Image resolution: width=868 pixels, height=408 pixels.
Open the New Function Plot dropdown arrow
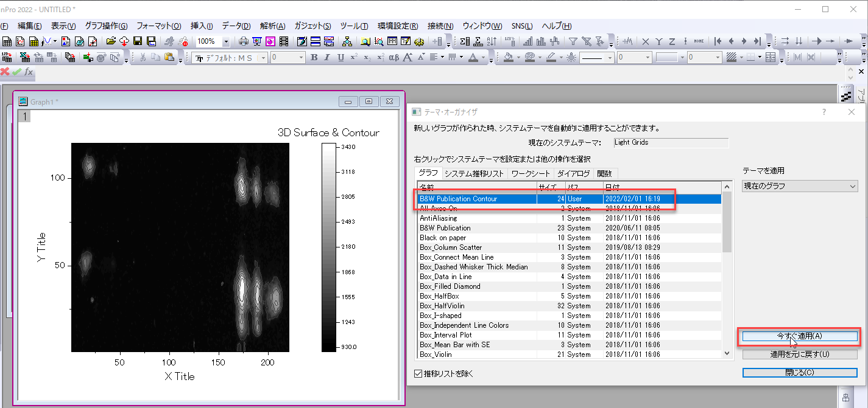[55, 41]
